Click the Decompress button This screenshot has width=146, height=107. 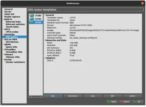(x=73, y=96)
